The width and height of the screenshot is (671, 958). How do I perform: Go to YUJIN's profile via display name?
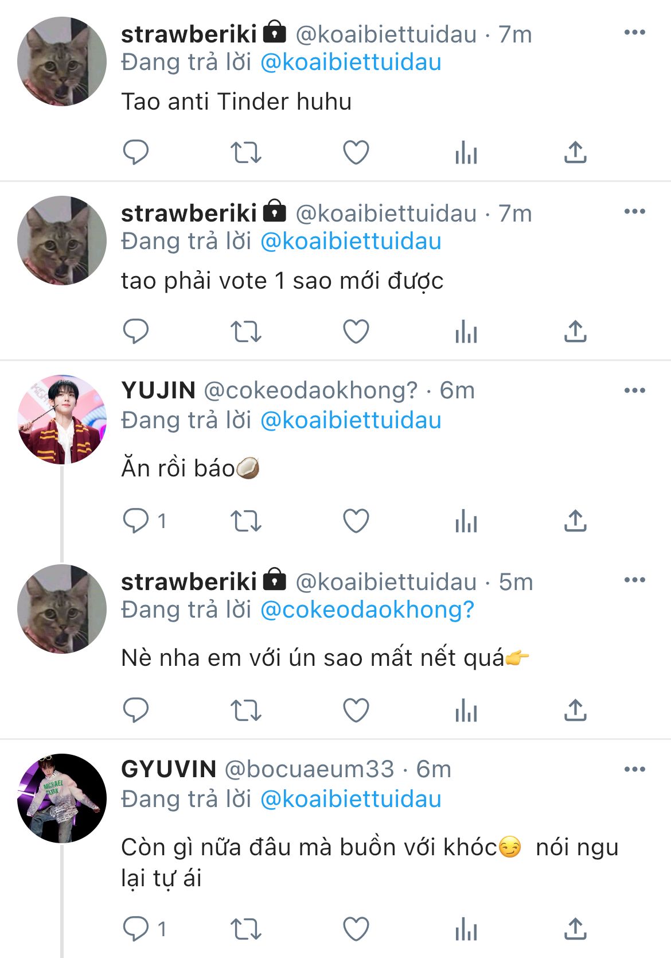(158, 391)
